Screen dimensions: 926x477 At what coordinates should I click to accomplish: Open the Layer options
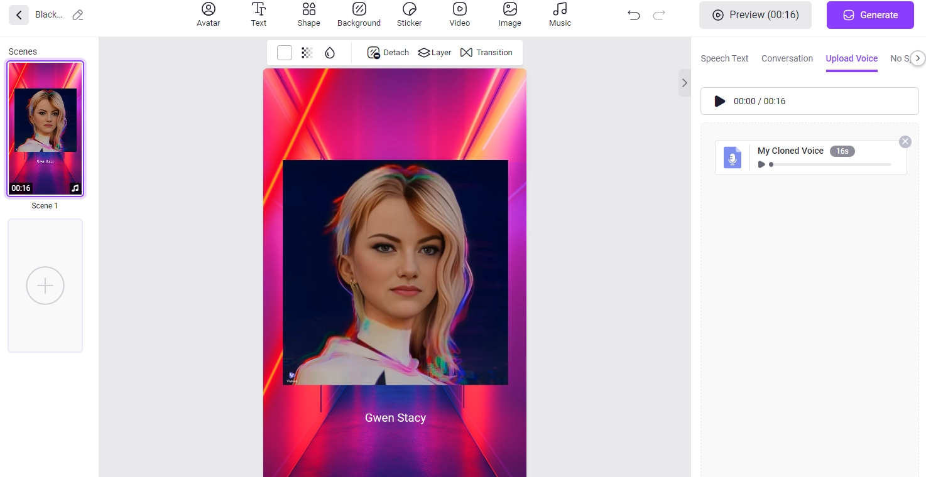435,53
